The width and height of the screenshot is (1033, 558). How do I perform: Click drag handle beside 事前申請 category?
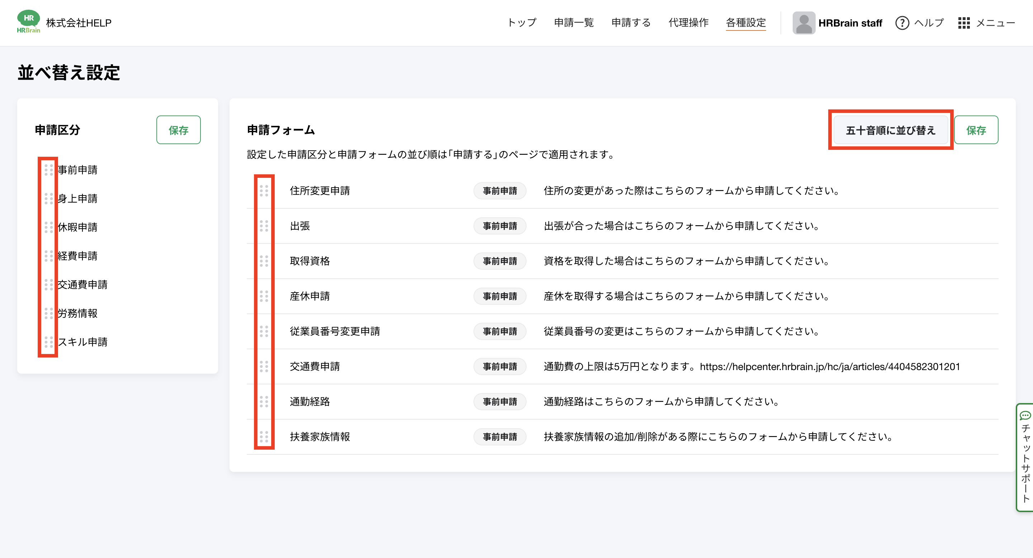click(x=48, y=170)
